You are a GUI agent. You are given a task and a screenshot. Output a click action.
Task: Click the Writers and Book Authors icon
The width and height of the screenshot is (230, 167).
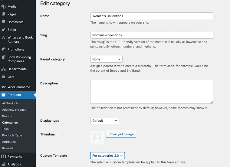coord(3,38)
